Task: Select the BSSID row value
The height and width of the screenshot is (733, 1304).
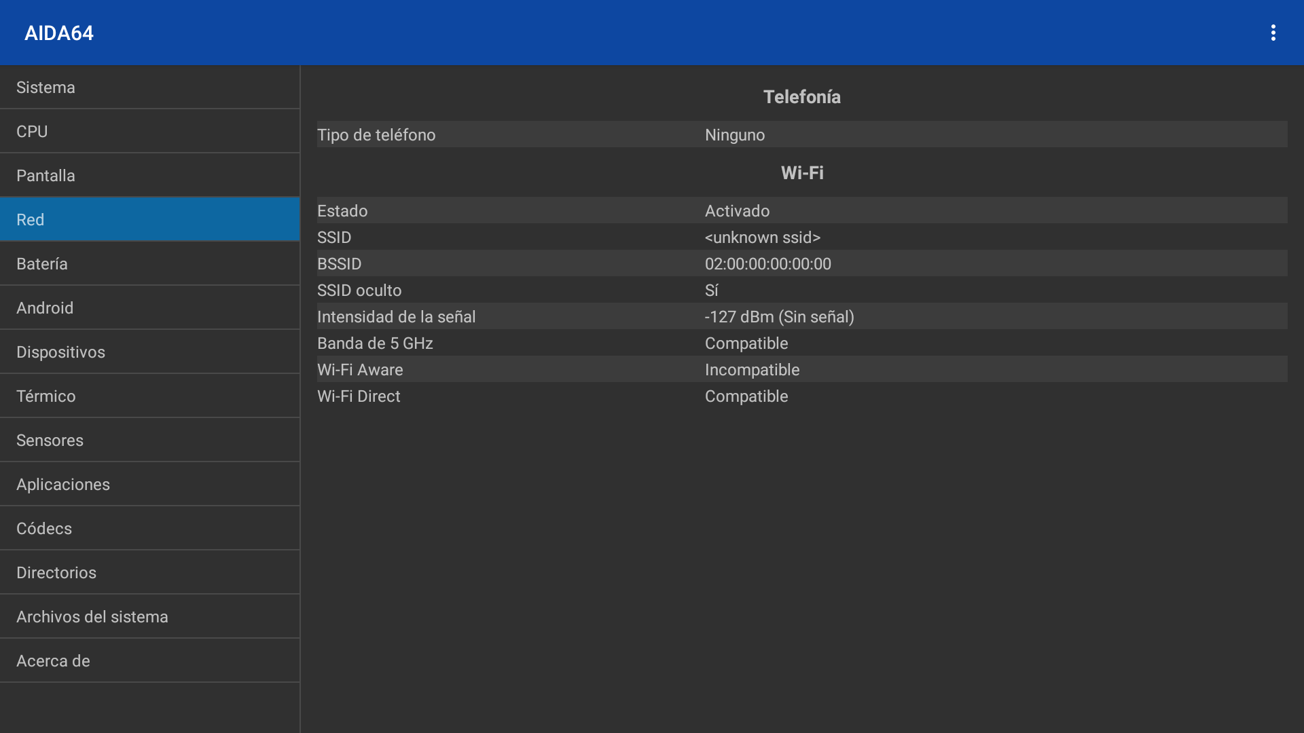Action: coord(767,264)
